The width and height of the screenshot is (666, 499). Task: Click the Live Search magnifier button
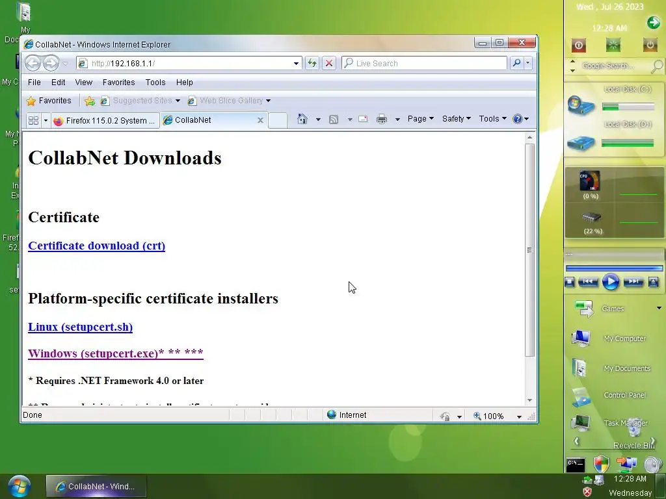pos(516,63)
